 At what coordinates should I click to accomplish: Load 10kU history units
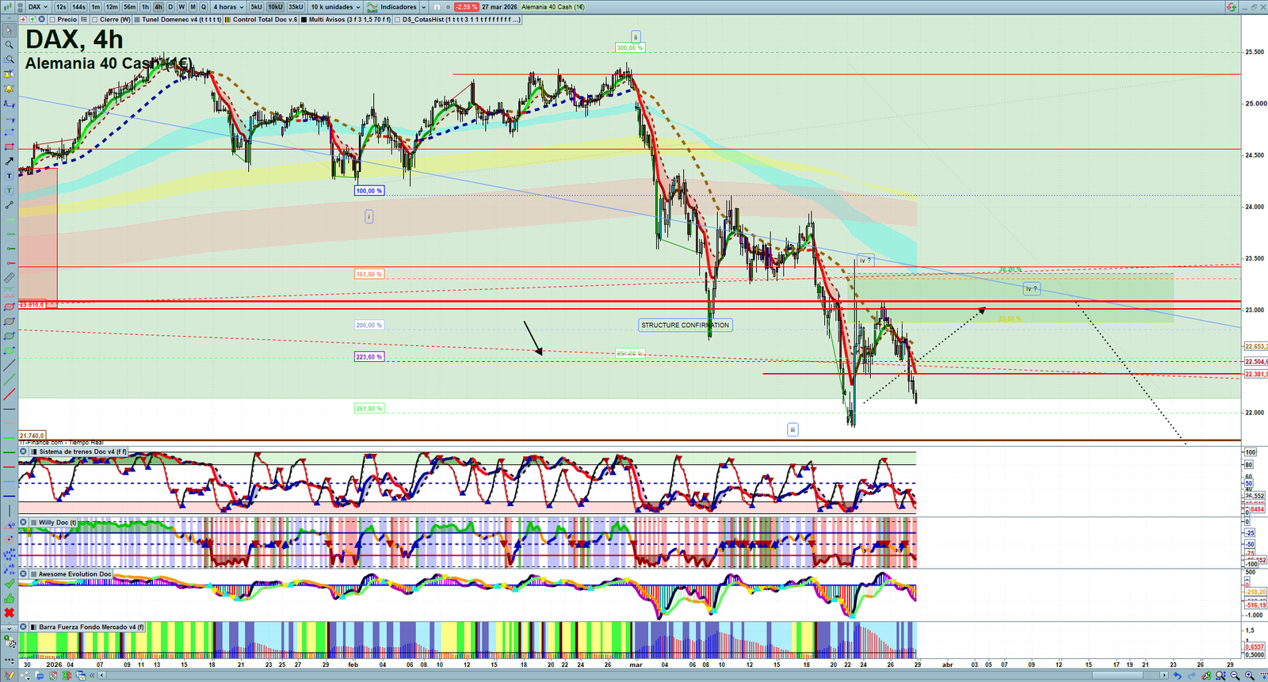click(x=275, y=7)
